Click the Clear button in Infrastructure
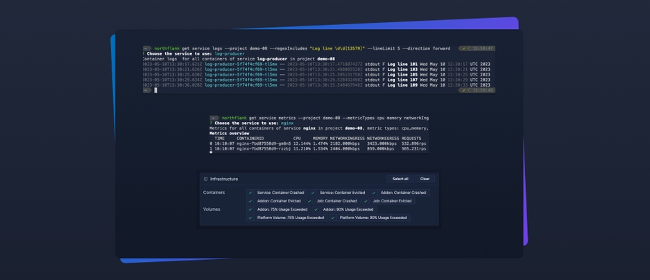 425,179
